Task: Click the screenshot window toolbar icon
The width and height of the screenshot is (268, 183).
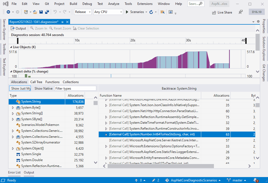Action: (x=171, y=12)
